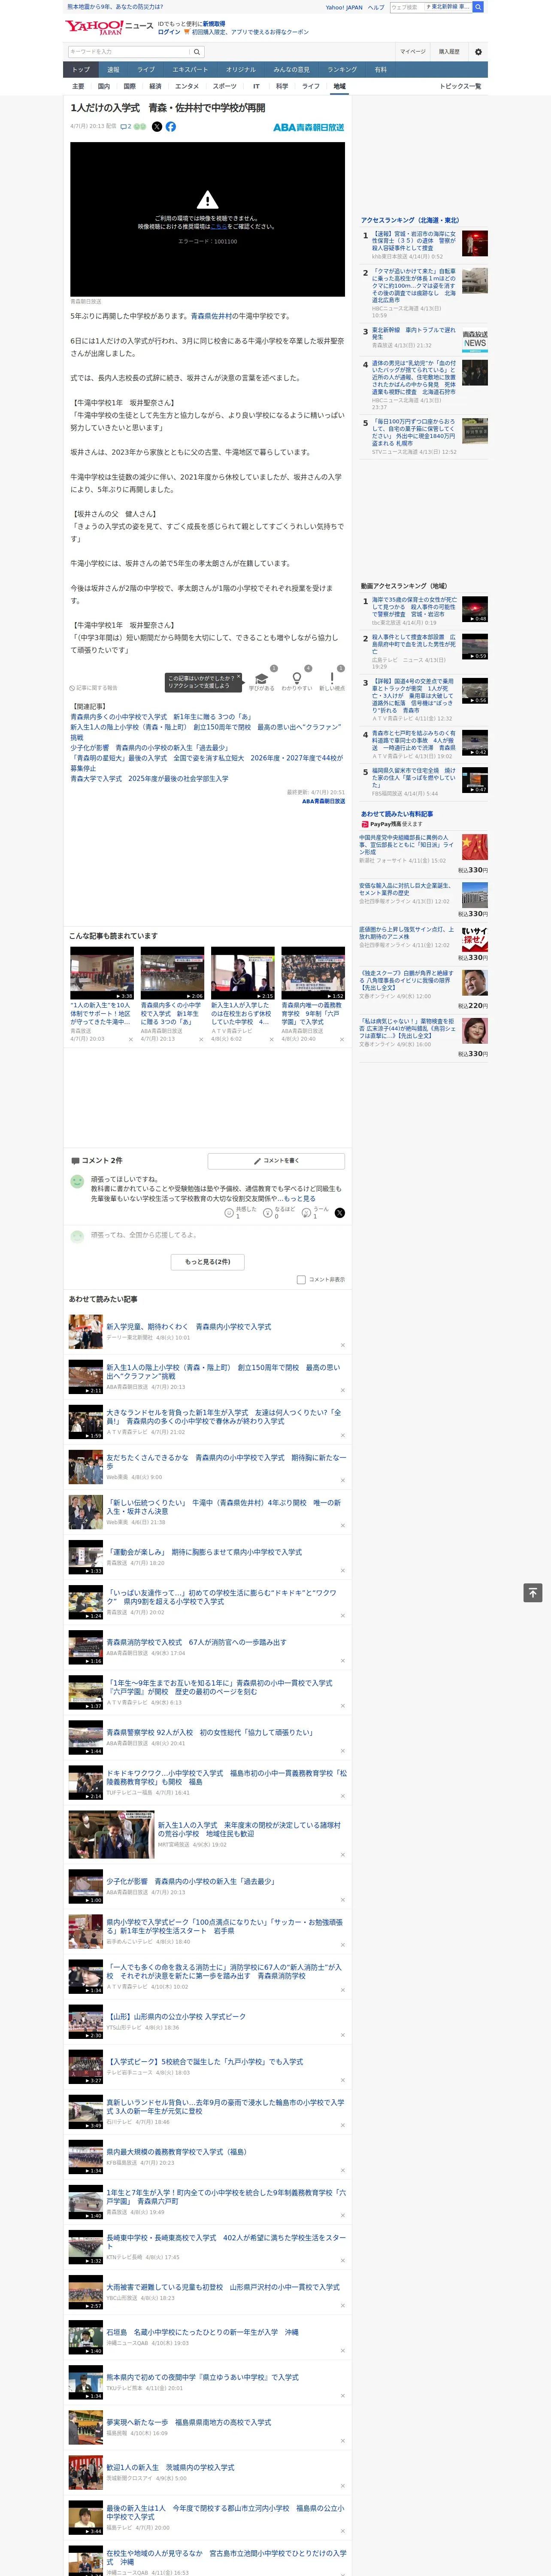Open recommended 【山形】山形県内の公立小学校 入学式ピーク
551x2576 pixels.
point(175,2017)
